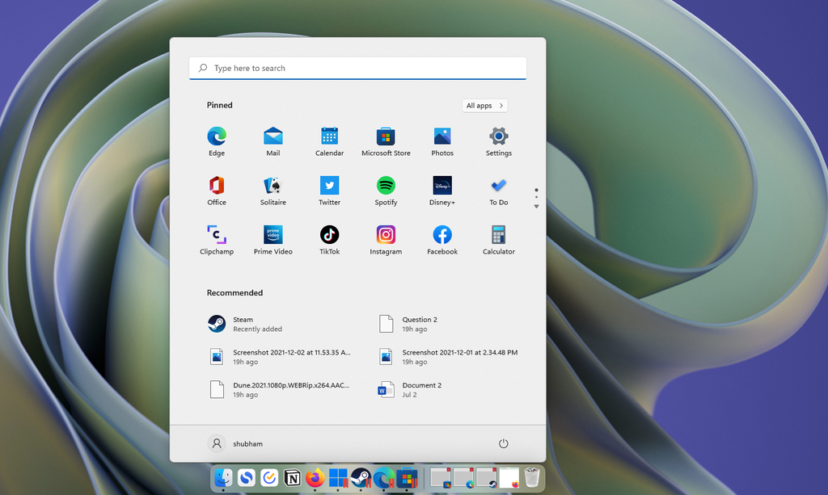Viewport: 828px width, 495px height.
Task: Click the search input field
Action: 357,68
